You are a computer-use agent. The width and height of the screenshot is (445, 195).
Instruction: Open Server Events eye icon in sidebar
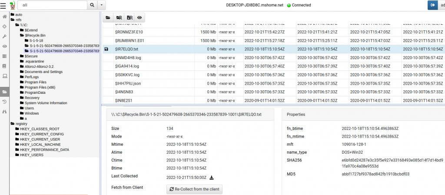pyautogui.click(x=4, y=46)
